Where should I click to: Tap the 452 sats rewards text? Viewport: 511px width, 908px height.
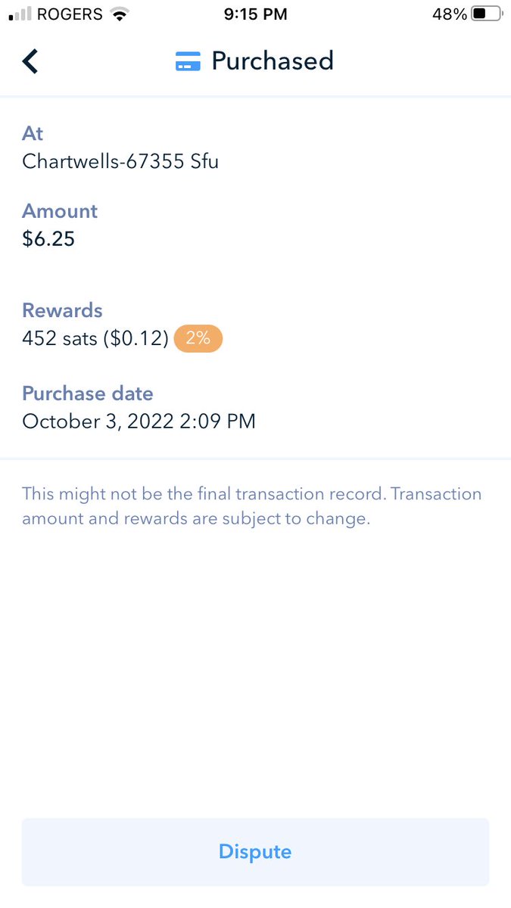pyautogui.click(x=95, y=338)
